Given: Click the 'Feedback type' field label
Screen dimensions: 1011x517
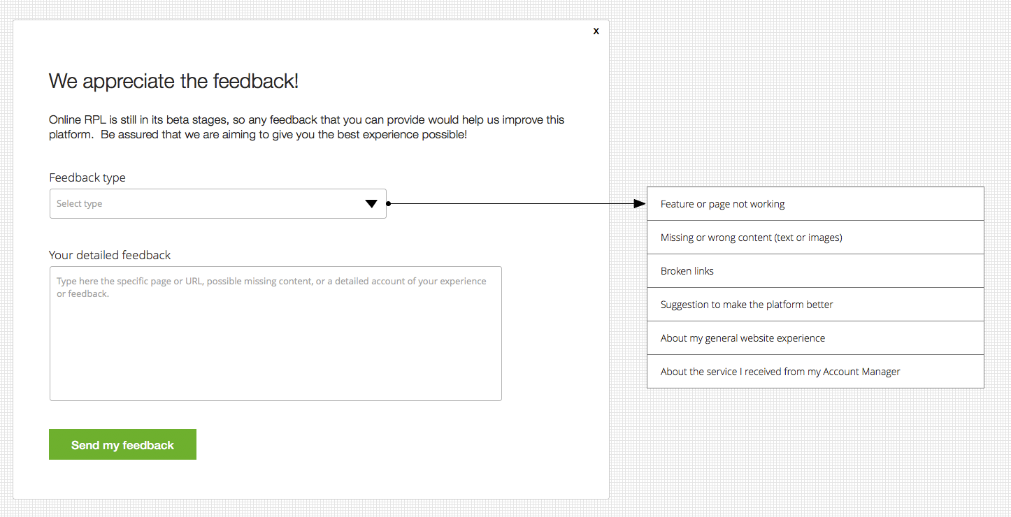Looking at the screenshot, I should 87,177.
